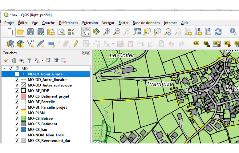Image resolution: width=239 pixels, height=153 pixels.
Task: Remove selected layer from Couches panel
Action: point(64,60)
